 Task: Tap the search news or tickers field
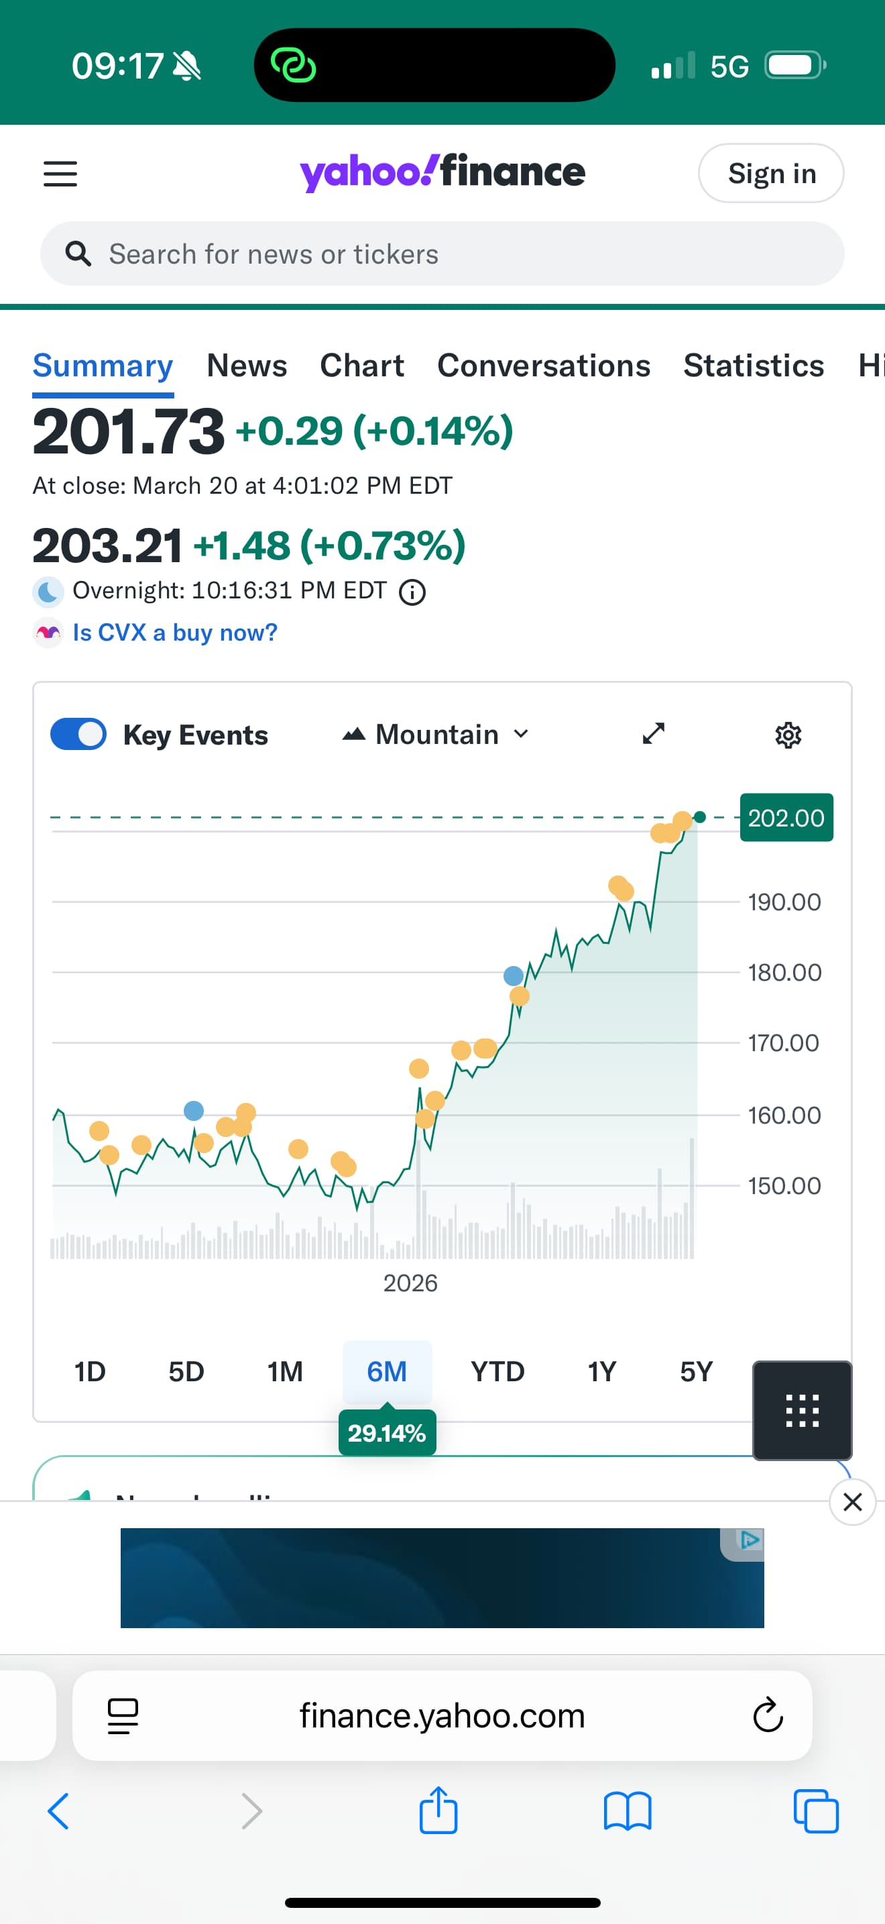(x=442, y=254)
